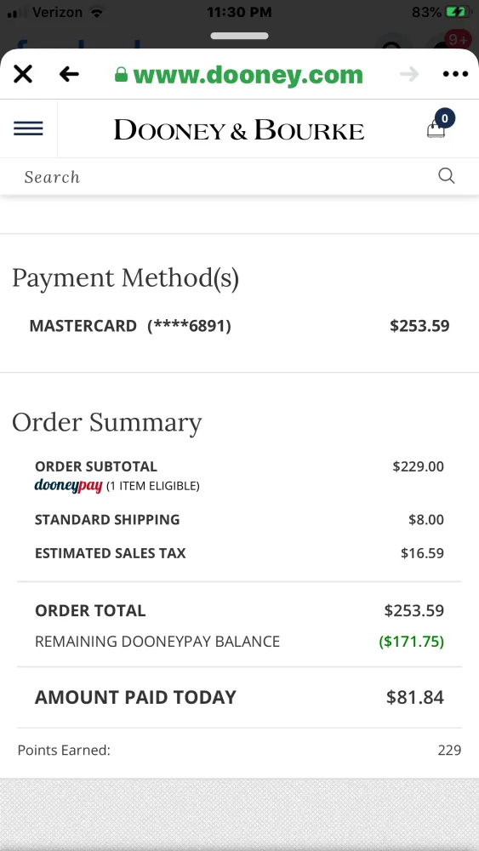Screen dimensions: 479x851
Task: Tap the Remaining DooneyPay Balance amount
Action: coord(411,642)
